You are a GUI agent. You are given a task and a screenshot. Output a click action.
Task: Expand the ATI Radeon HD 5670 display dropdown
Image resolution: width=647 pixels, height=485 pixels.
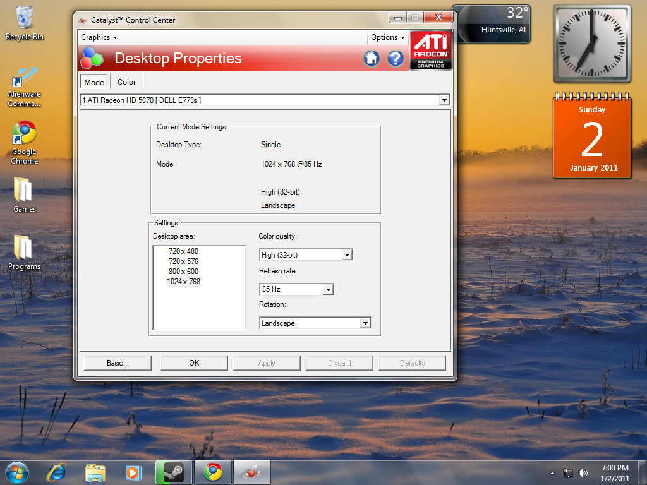(444, 100)
